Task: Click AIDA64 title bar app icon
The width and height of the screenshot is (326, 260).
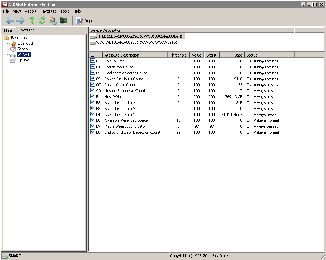Action: tap(5, 5)
